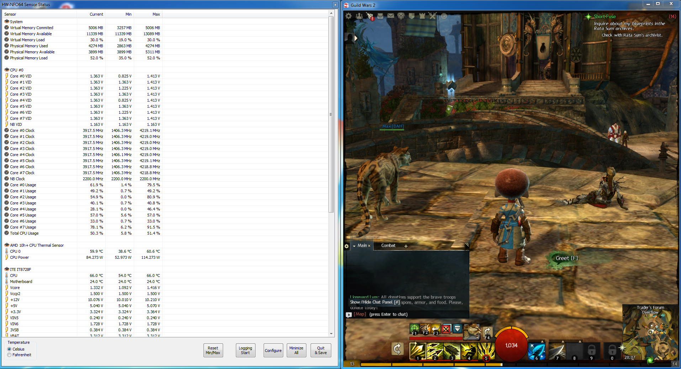The height and width of the screenshot is (369, 681).
Task: Open the game Help question mark icon
Action: [444, 16]
